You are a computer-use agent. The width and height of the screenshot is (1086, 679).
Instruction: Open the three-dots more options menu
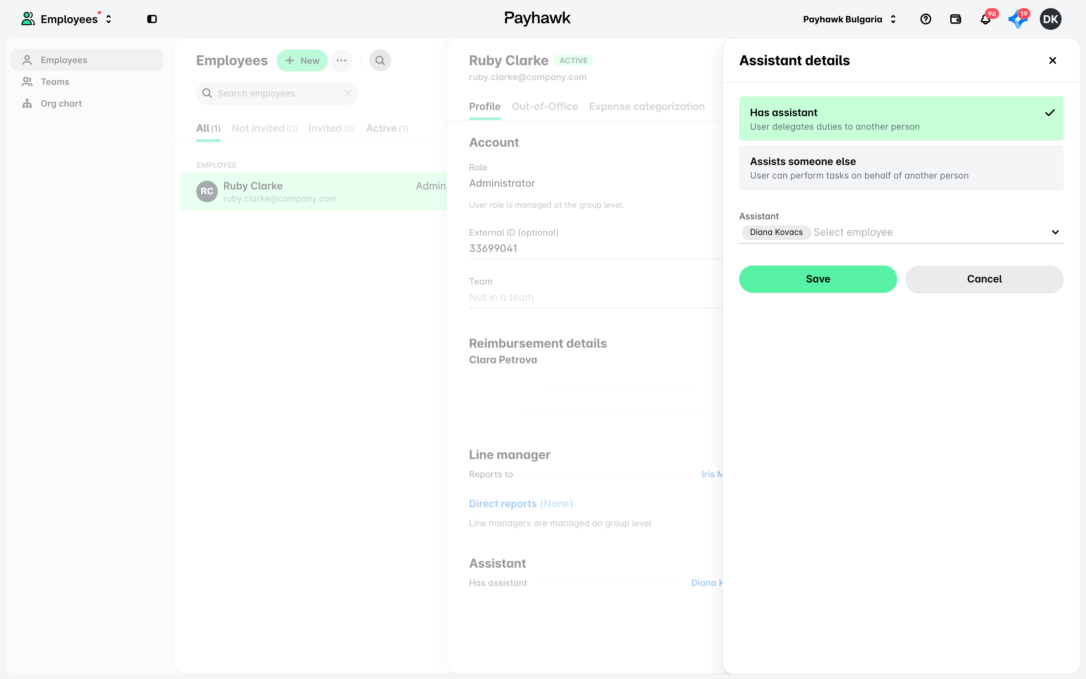341,60
